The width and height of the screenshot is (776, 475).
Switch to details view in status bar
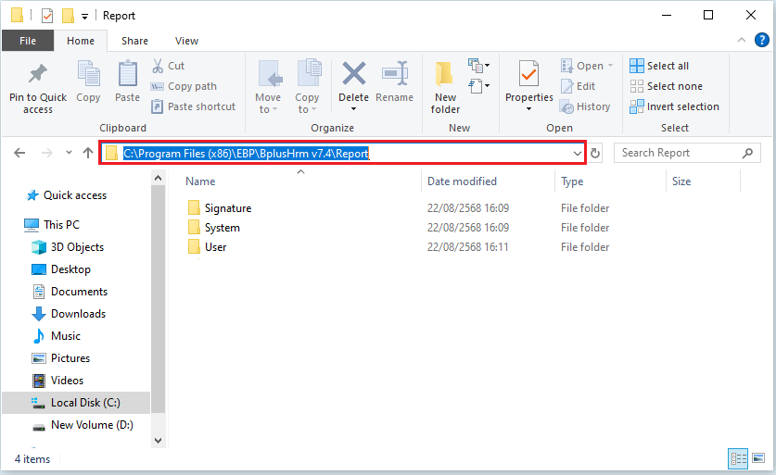(739, 458)
